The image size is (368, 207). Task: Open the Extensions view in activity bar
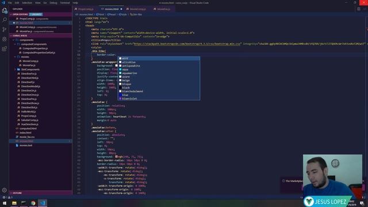click(x=4, y=48)
